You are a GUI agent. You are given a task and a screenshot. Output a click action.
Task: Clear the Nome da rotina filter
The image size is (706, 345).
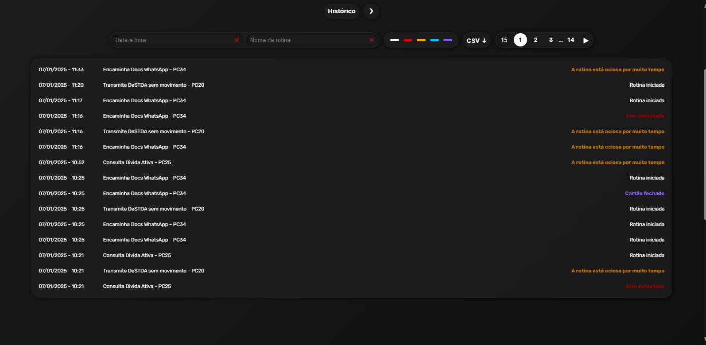coord(372,40)
